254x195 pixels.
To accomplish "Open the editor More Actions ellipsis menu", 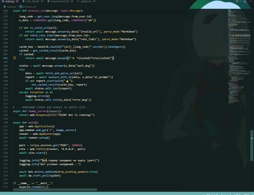I will coord(250,1).
